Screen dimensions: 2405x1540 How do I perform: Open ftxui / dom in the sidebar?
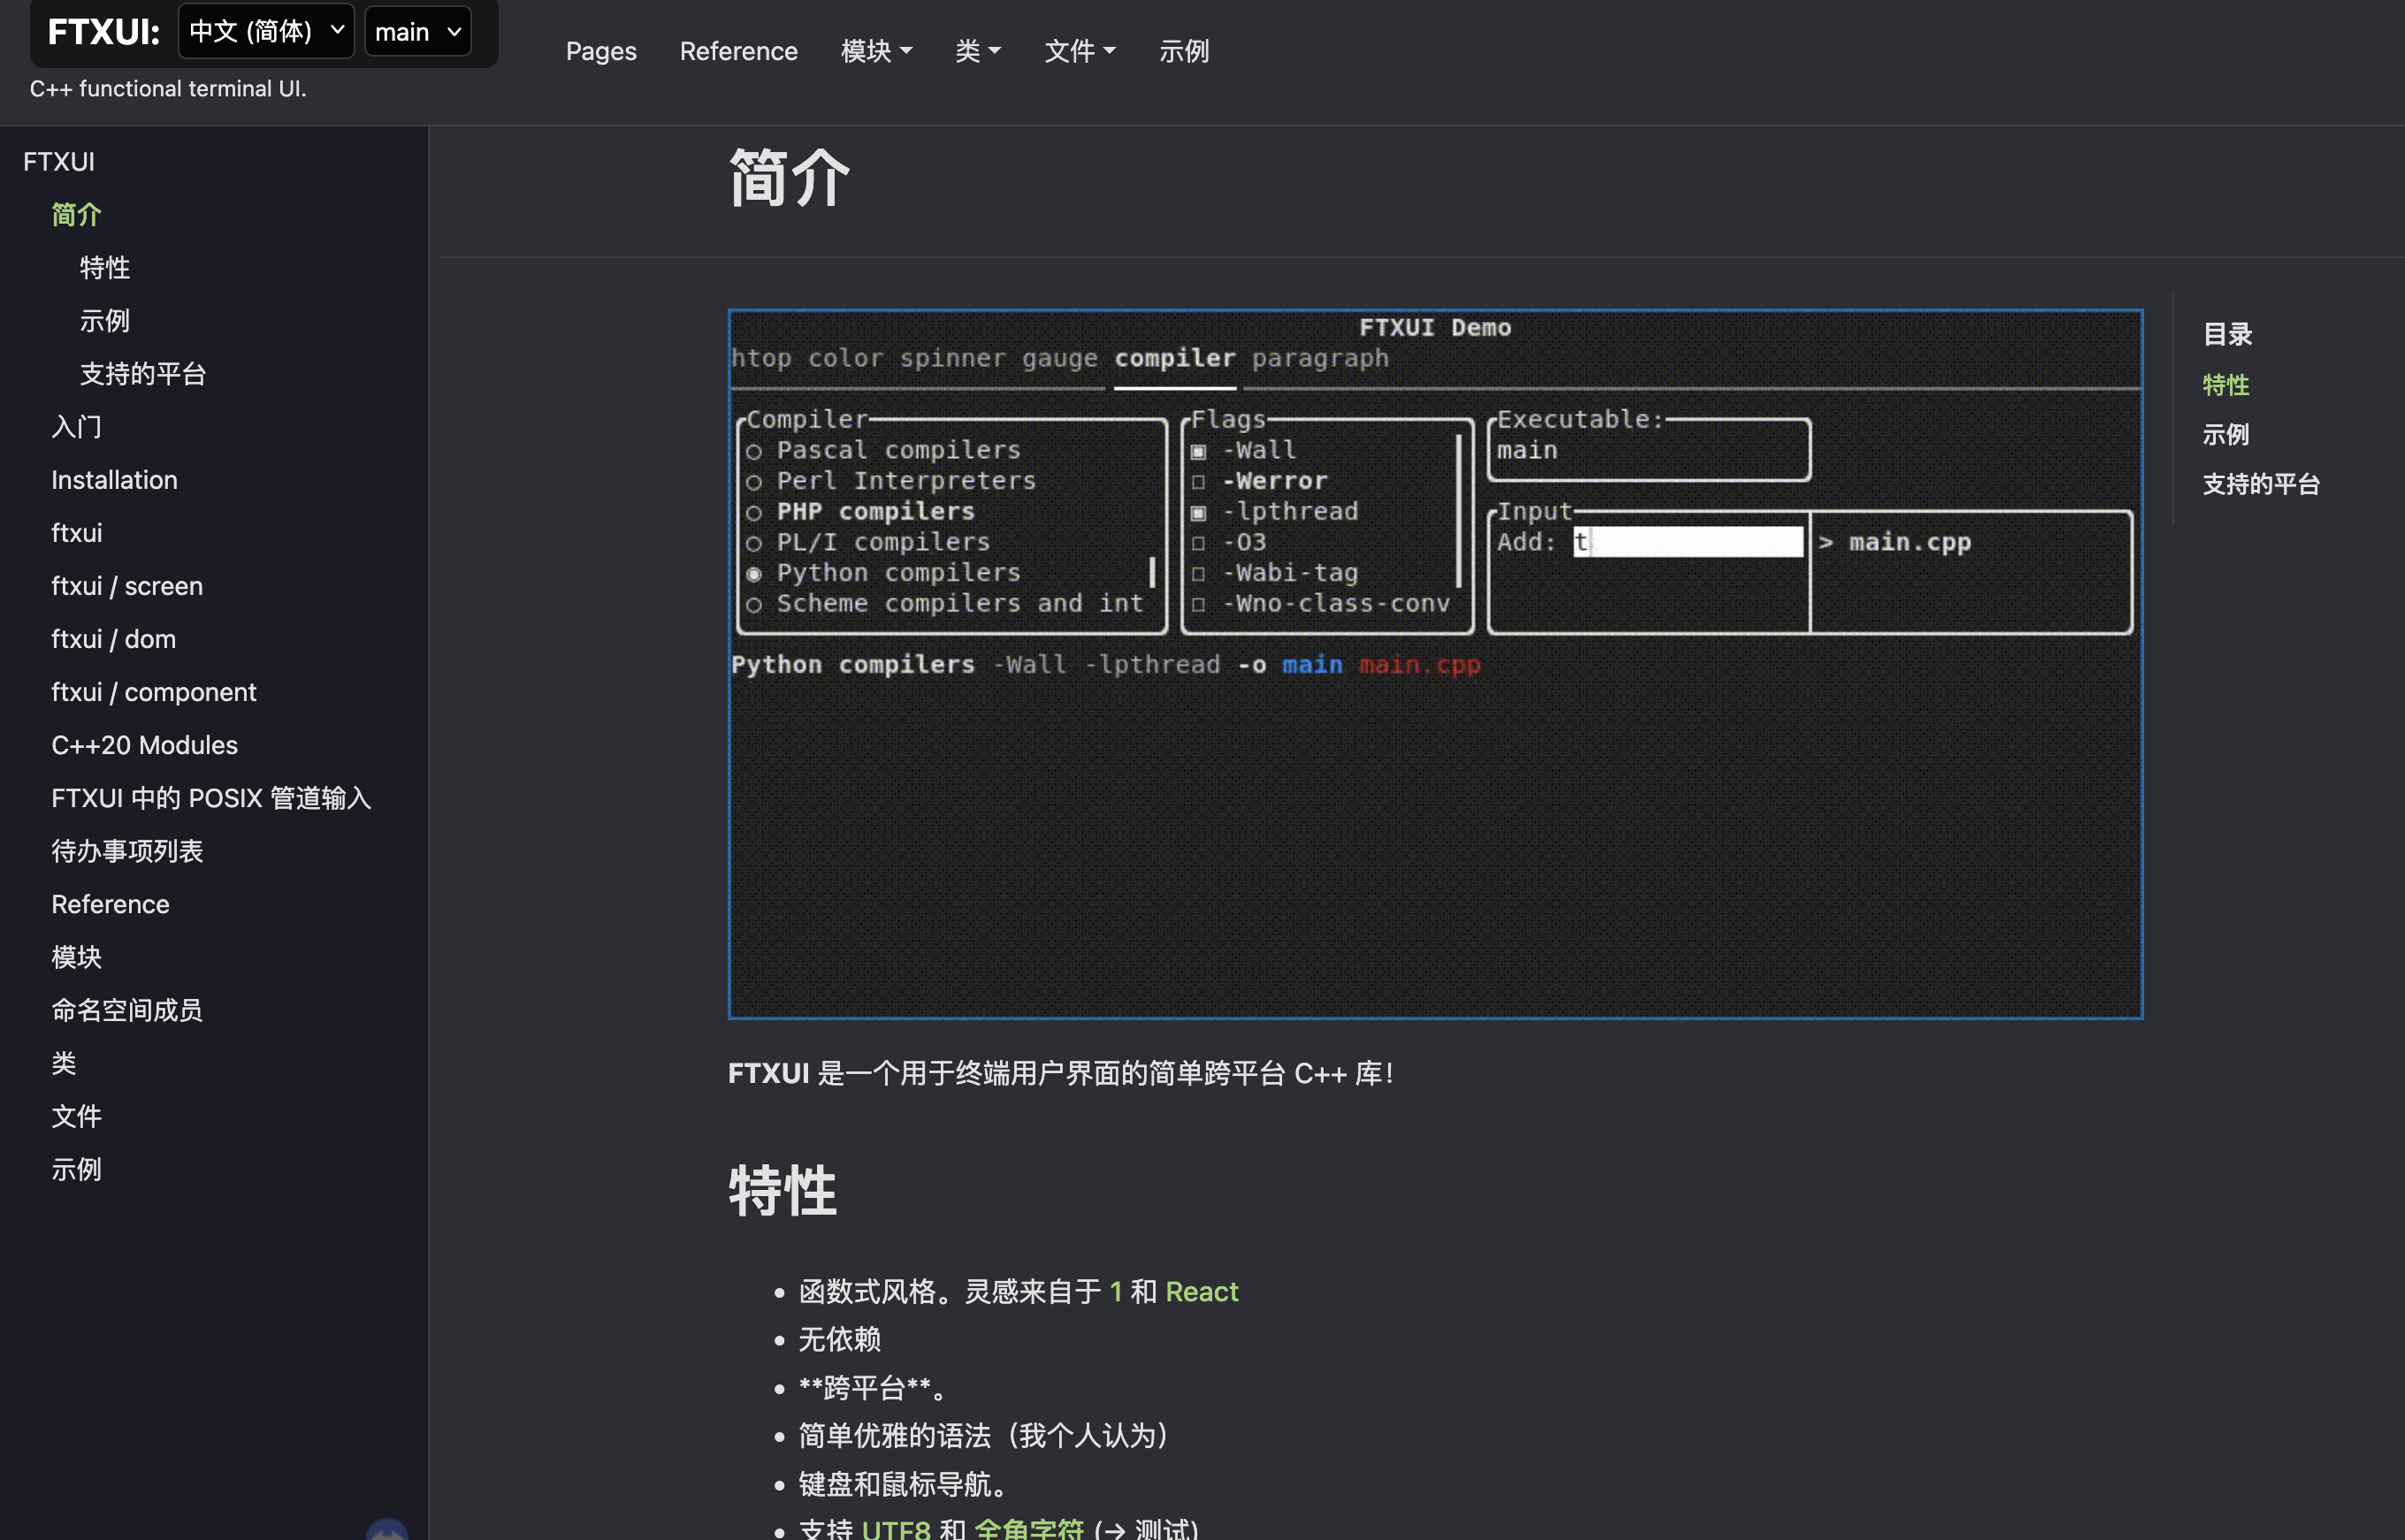tap(114, 639)
